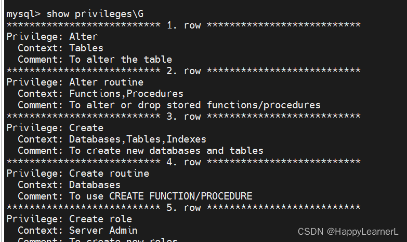407x242 pixels.
Task: Click the command line 'mysql> show privileges\G'
Action: pos(75,13)
